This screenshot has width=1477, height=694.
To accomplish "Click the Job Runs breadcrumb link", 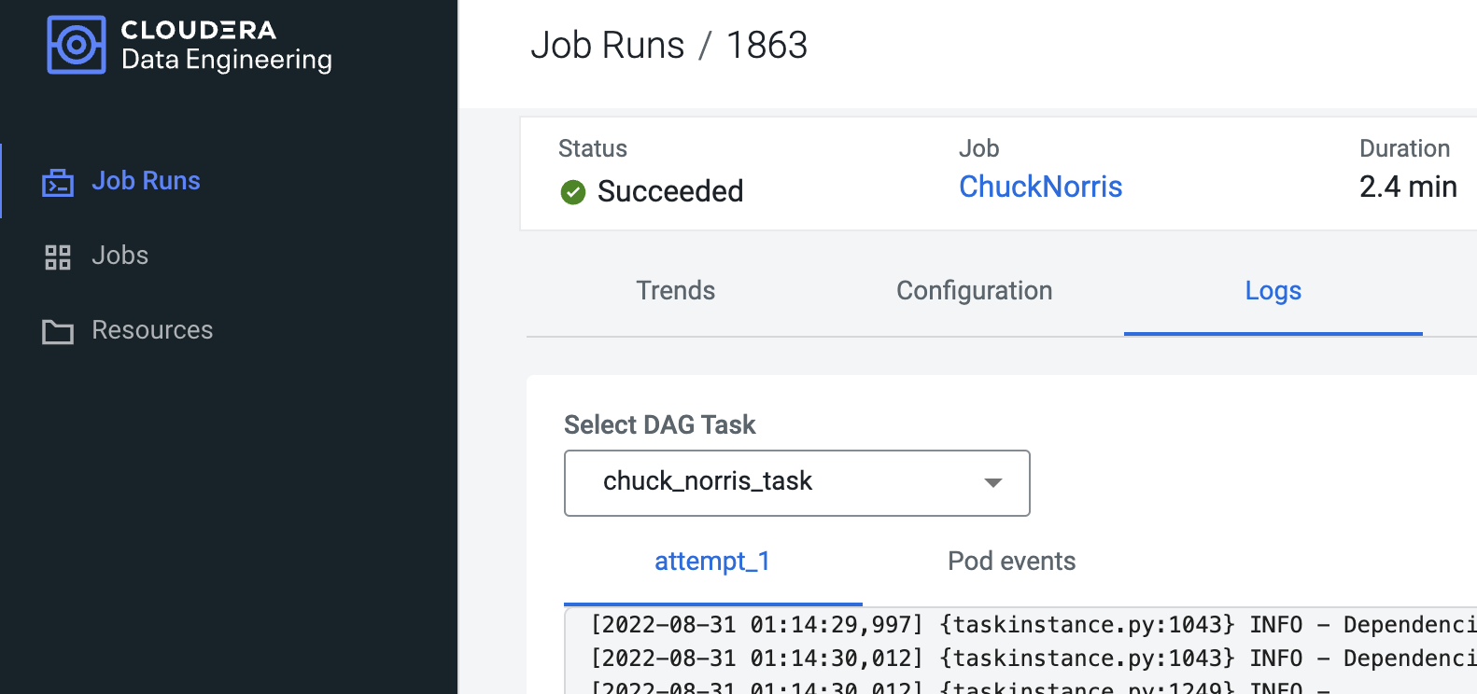I will [x=608, y=46].
